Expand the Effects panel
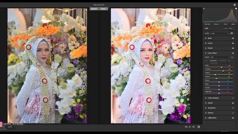 click(206, 113)
